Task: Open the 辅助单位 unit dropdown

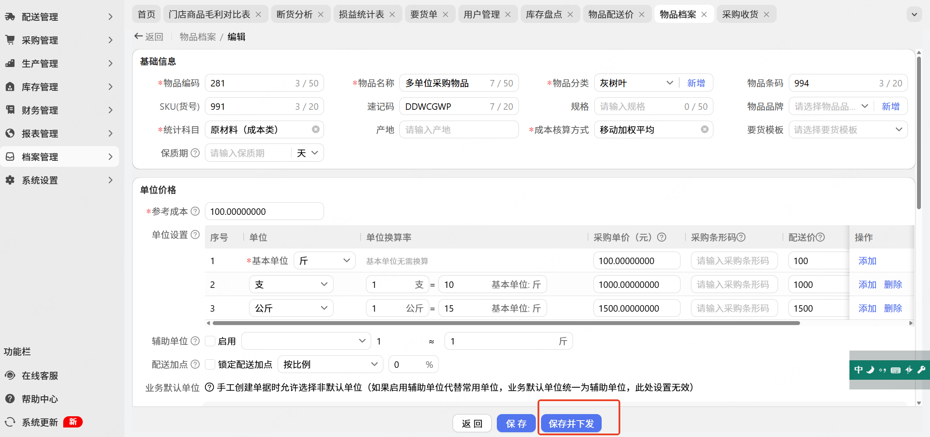Action: pyautogui.click(x=306, y=341)
